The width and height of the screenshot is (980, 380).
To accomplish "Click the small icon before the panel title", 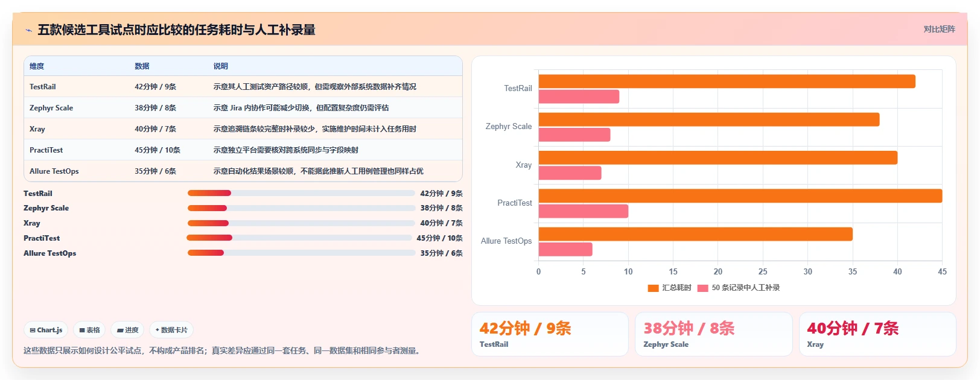I will pos(28,30).
